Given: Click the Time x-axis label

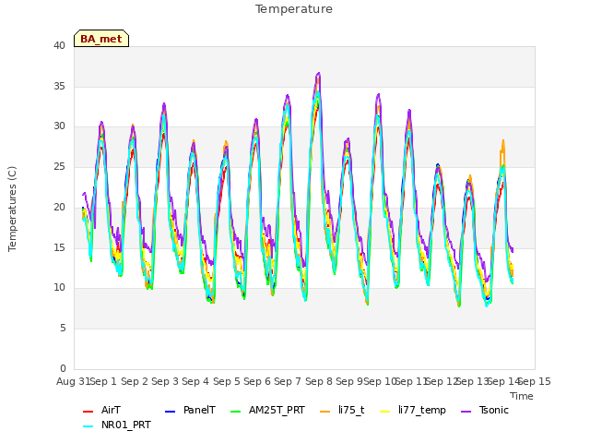Looking at the screenshot, I should pyautogui.click(x=522, y=396).
